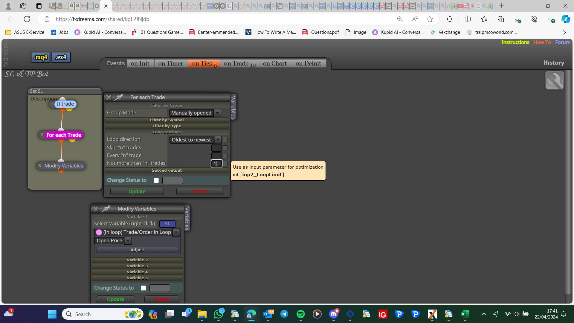Open WhatsApp from the taskbar

219,314
